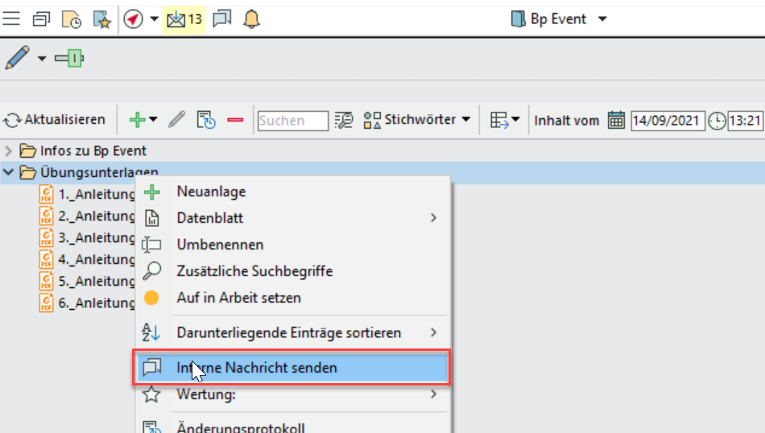Click the red minus delete icon

(235, 120)
